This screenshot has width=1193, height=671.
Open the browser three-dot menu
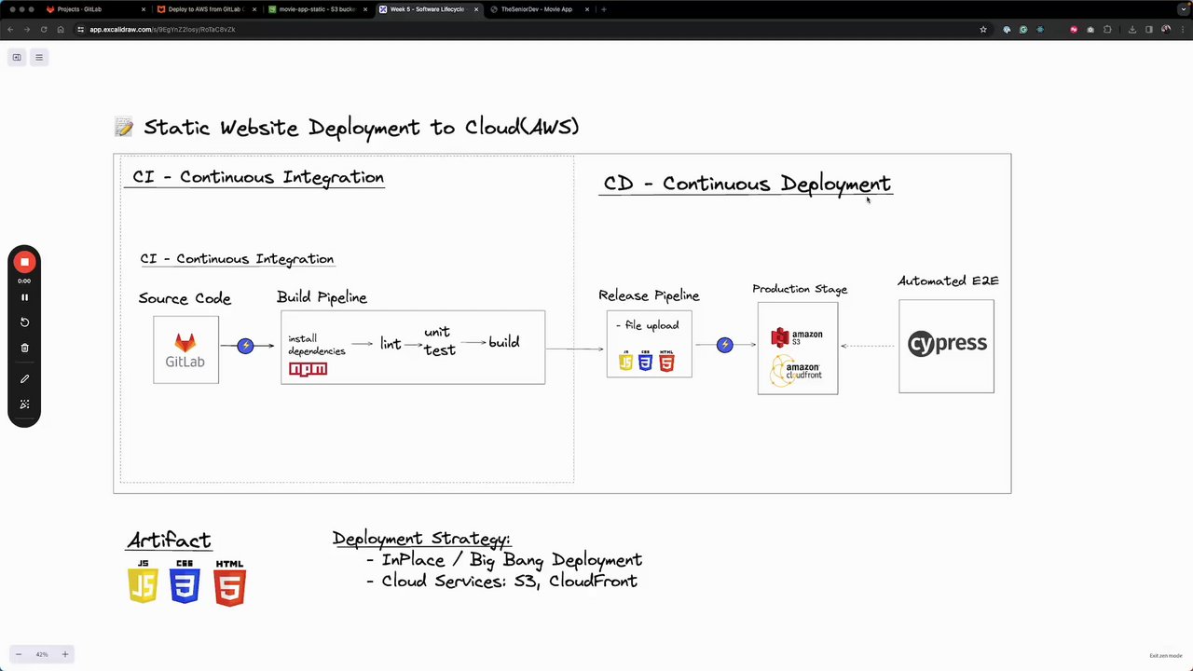pos(1182,29)
